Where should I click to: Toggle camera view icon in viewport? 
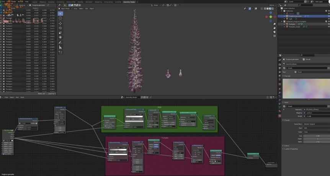tap(274, 32)
